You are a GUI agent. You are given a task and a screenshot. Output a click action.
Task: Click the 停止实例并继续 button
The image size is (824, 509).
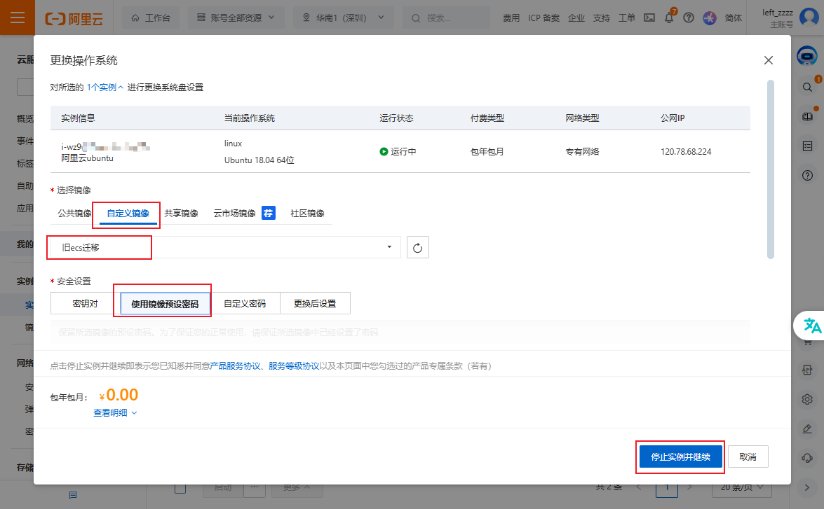[680, 456]
